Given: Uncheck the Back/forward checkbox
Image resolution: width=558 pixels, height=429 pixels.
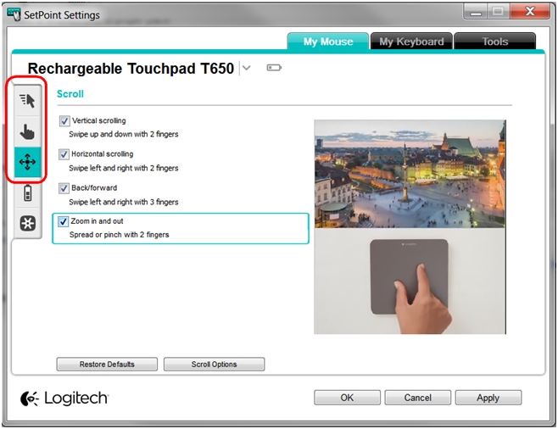Looking at the screenshot, I should click(64, 188).
